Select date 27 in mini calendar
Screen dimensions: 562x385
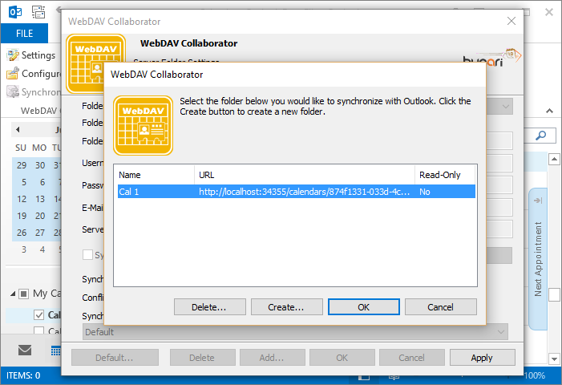[40, 233]
